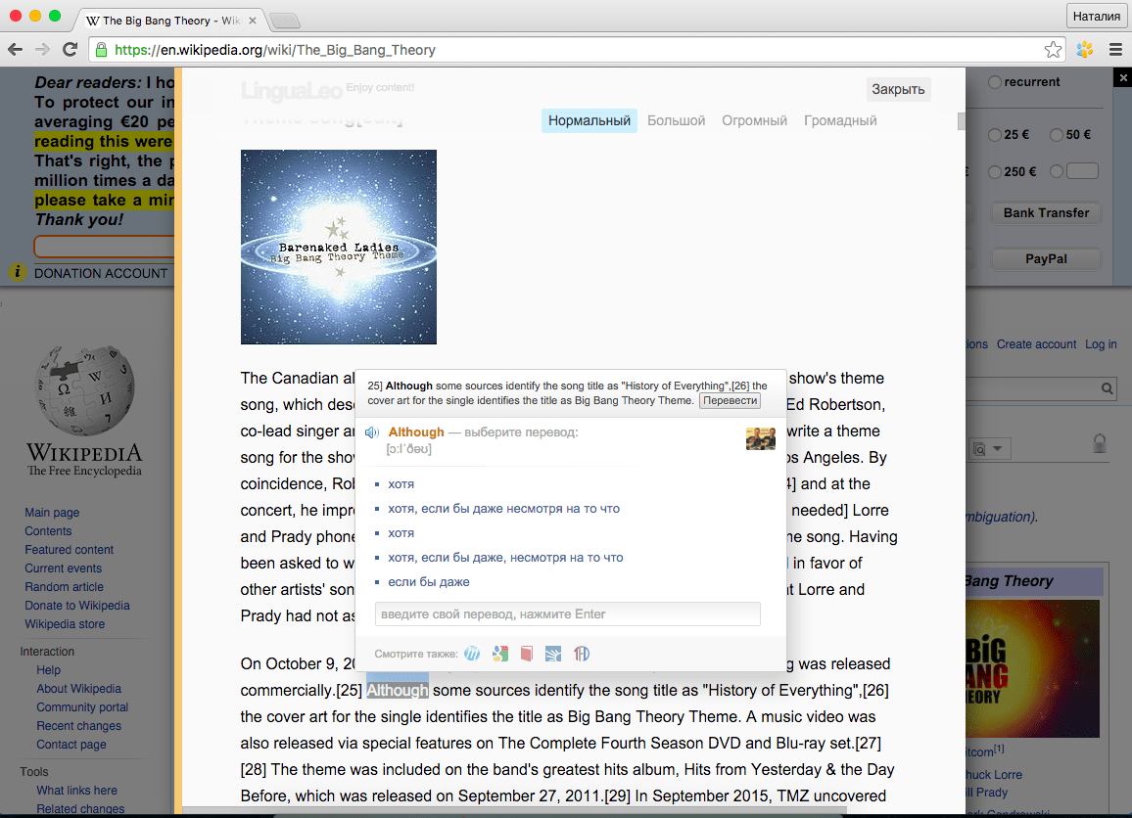Click the Wikipedia globe logo
Image resolution: width=1132 pixels, height=818 pixels.
point(84,390)
